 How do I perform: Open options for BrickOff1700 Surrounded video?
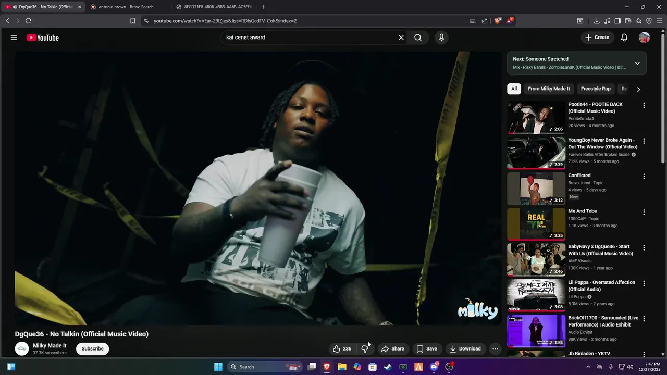pos(644,319)
